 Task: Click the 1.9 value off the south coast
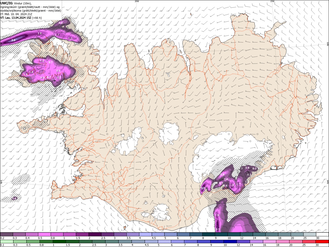click(217, 215)
